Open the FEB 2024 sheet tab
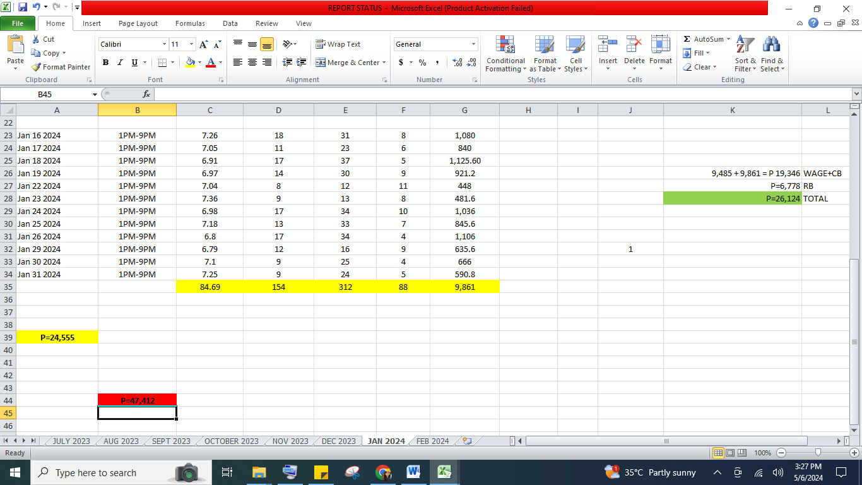The height and width of the screenshot is (485, 862). 432,441
